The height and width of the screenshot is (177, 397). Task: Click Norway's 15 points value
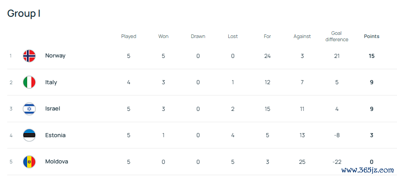point(372,56)
